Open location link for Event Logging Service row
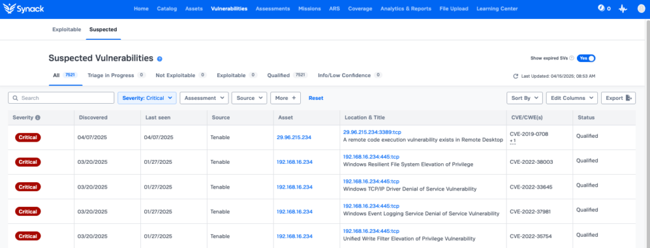 pyautogui.click(x=371, y=206)
